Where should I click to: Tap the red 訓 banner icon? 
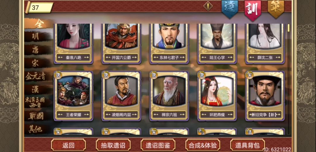pos(253,9)
